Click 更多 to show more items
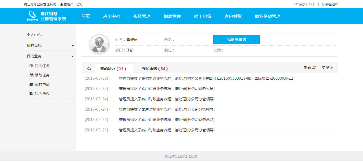 327,67
